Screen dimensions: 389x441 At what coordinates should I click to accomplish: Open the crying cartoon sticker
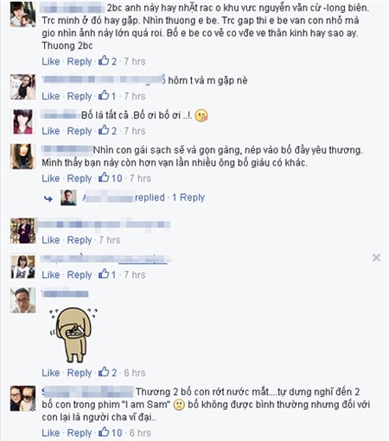point(73,335)
